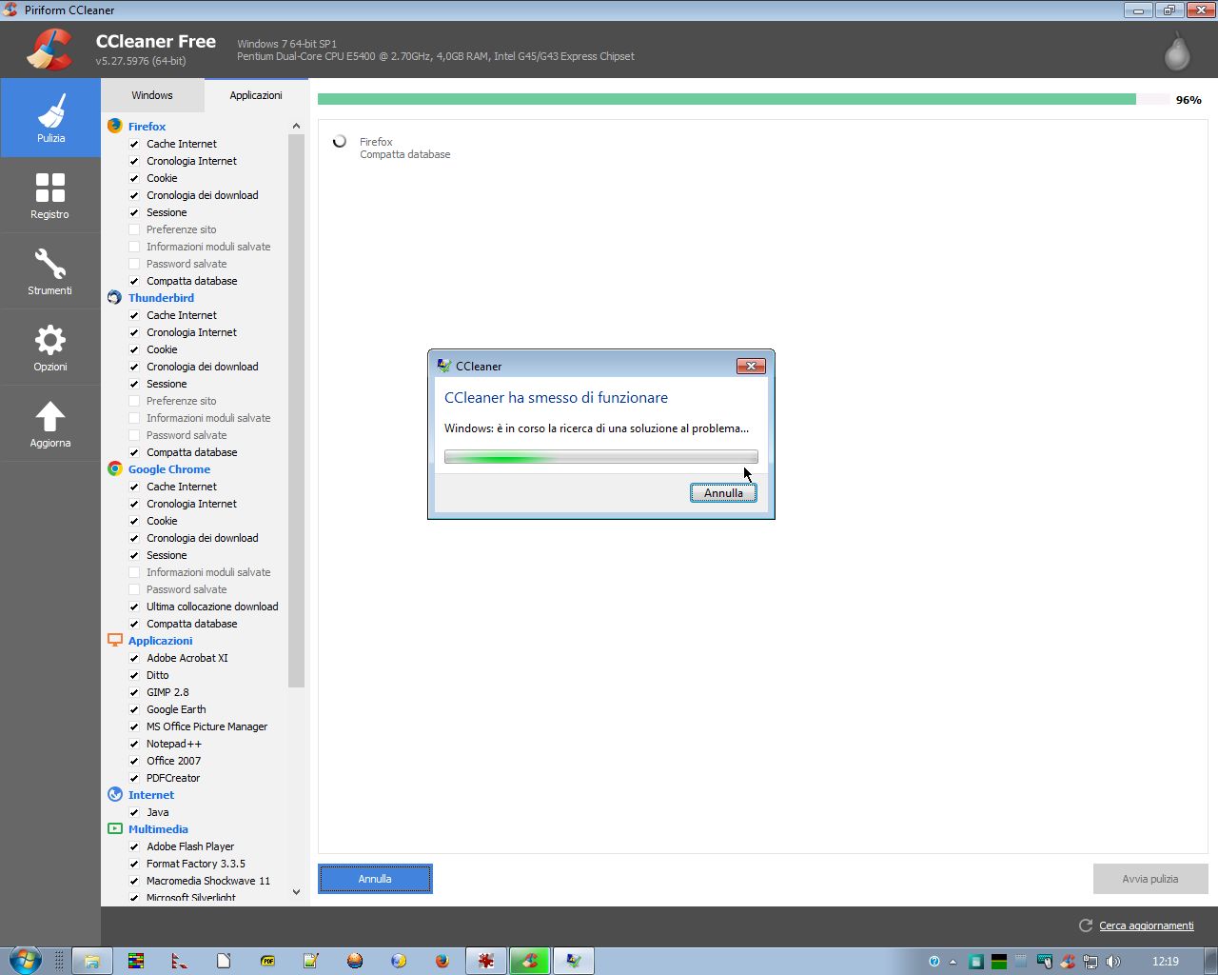
Task: Click the blue Annulla cleaning button
Action: 375,879
